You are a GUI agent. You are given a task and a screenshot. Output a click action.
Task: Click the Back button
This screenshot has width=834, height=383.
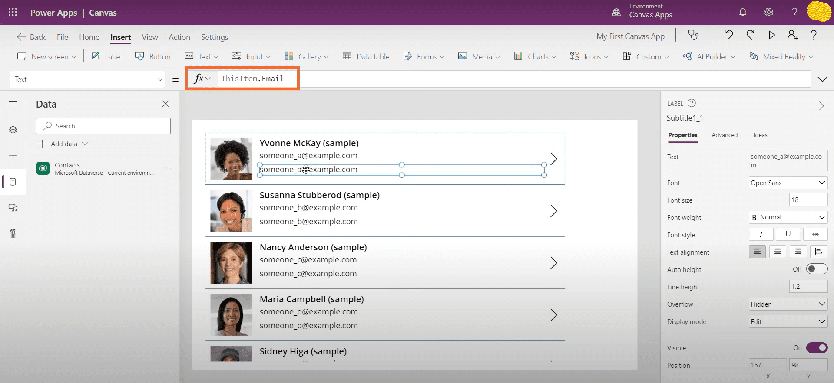pos(31,37)
